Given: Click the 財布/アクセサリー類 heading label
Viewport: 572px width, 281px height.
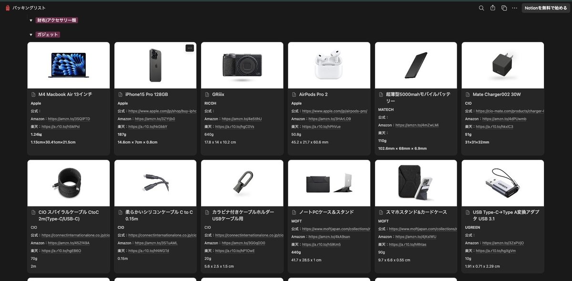Looking at the screenshot, I should click(x=56, y=21).
